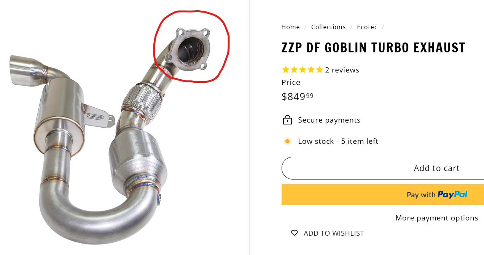Go to Home breadcrumb
Viewport: 484px width, 255px height.
point(290,27)
